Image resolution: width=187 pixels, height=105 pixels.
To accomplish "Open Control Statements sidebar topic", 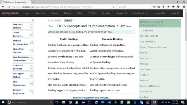I will 149,86.
